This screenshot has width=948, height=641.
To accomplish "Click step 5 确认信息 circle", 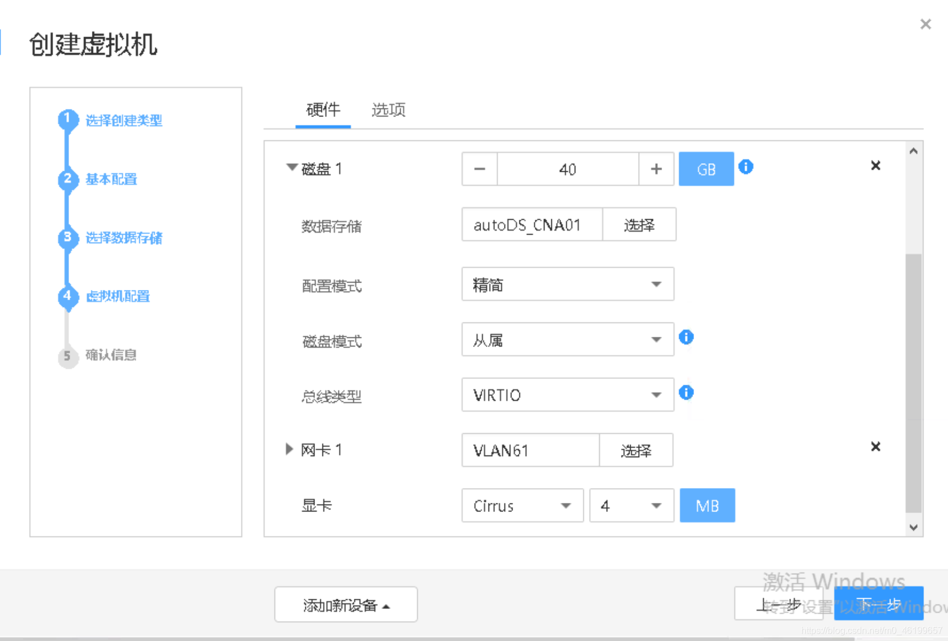I will 68,356.
